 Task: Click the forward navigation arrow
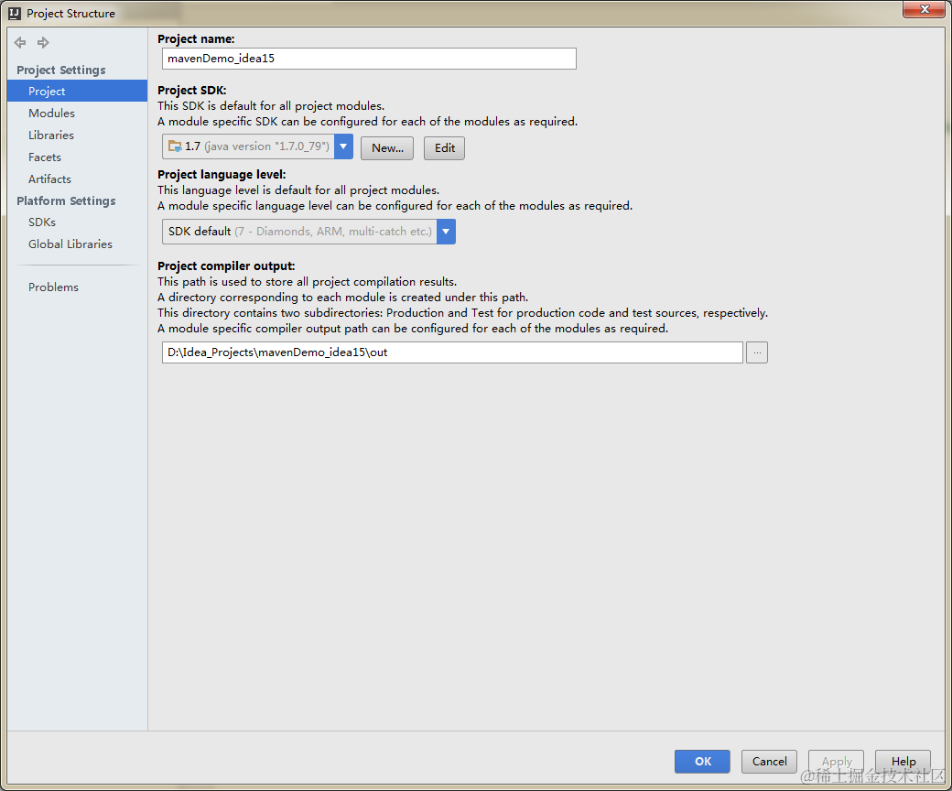coord(43,42)
